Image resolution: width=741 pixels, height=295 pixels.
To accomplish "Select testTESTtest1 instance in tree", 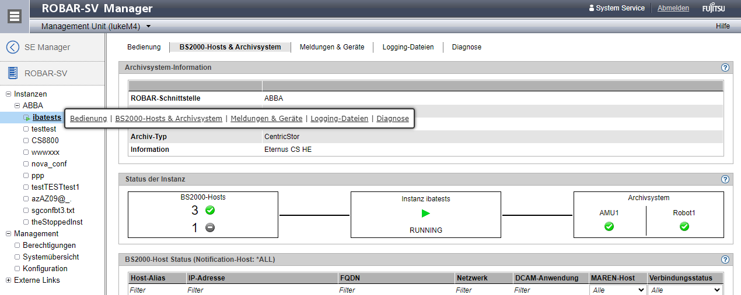I will click(x=55, y=187).
